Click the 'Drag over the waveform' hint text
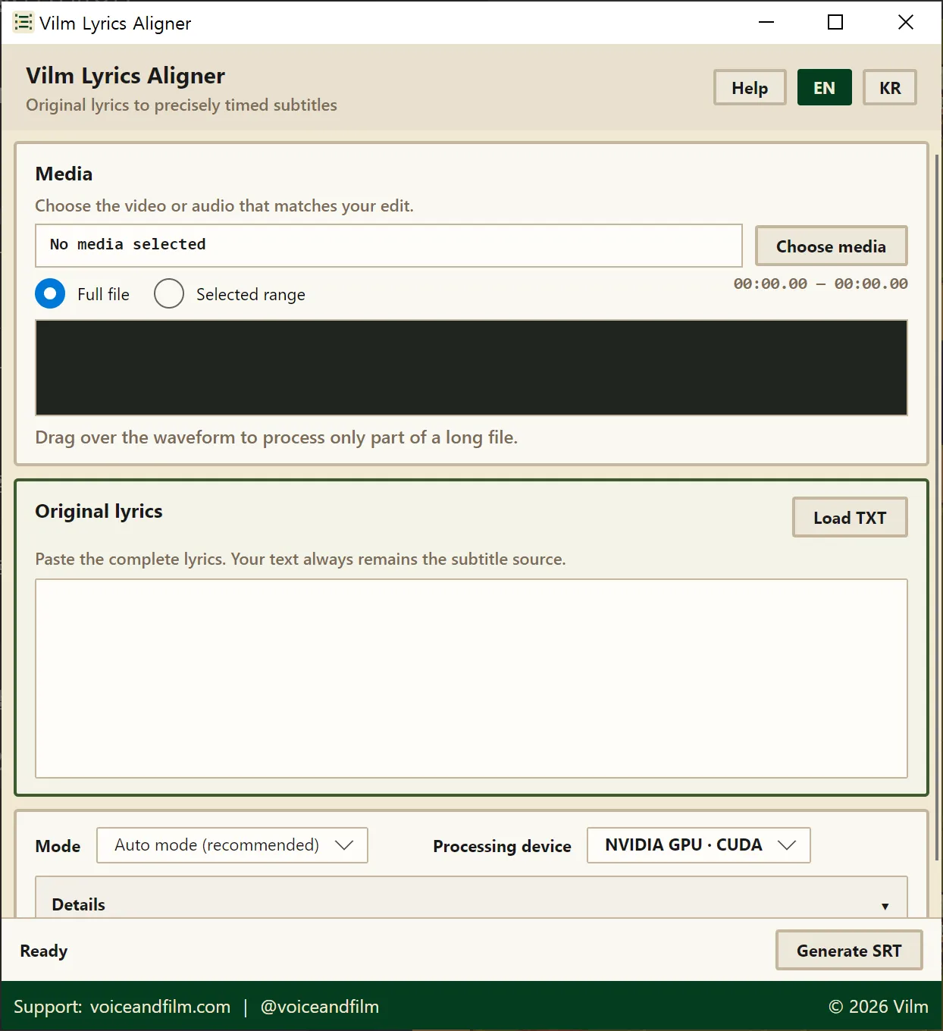Viewport: 943px width, 1031px height. click(x=277, y=437)
